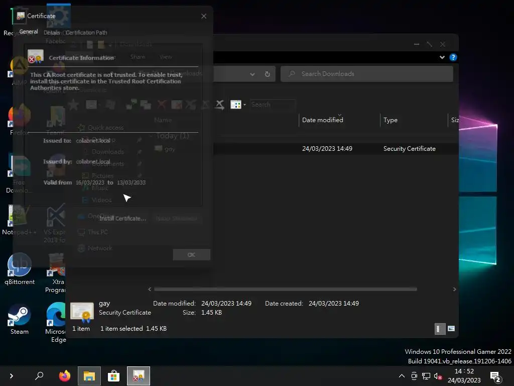
Task: Click the Install Certificate button
Action: coord(122,218)
